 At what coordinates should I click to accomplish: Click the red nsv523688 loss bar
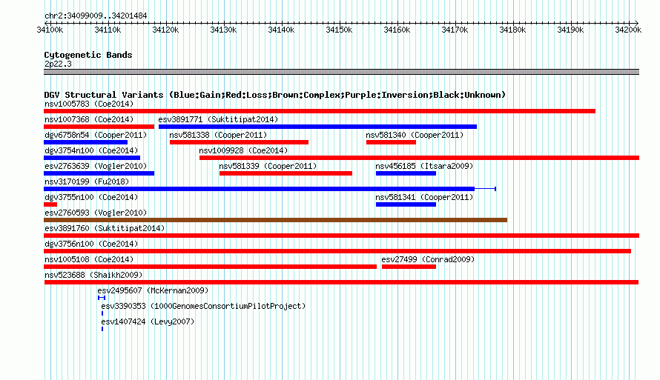341,282
